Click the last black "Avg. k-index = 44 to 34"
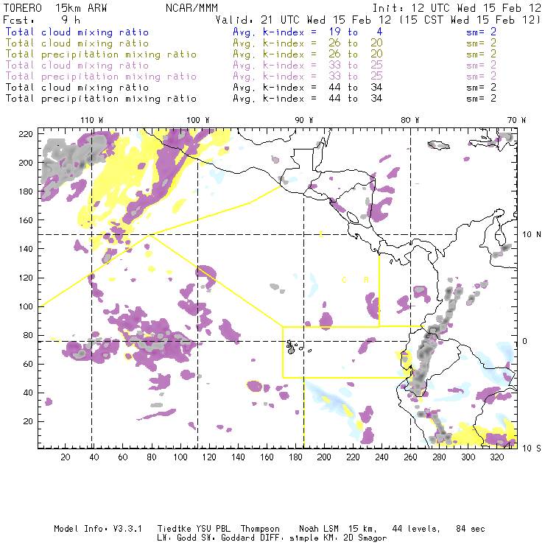The height and width of the screenshot is (545, 545). click(x=308, y=99)
